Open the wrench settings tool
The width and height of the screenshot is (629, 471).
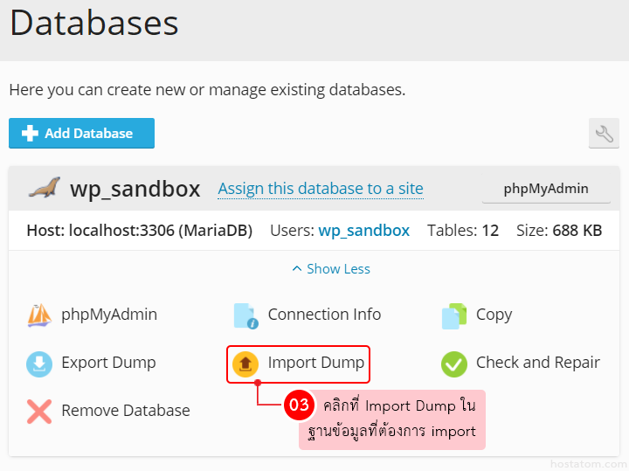pos(604,134)
